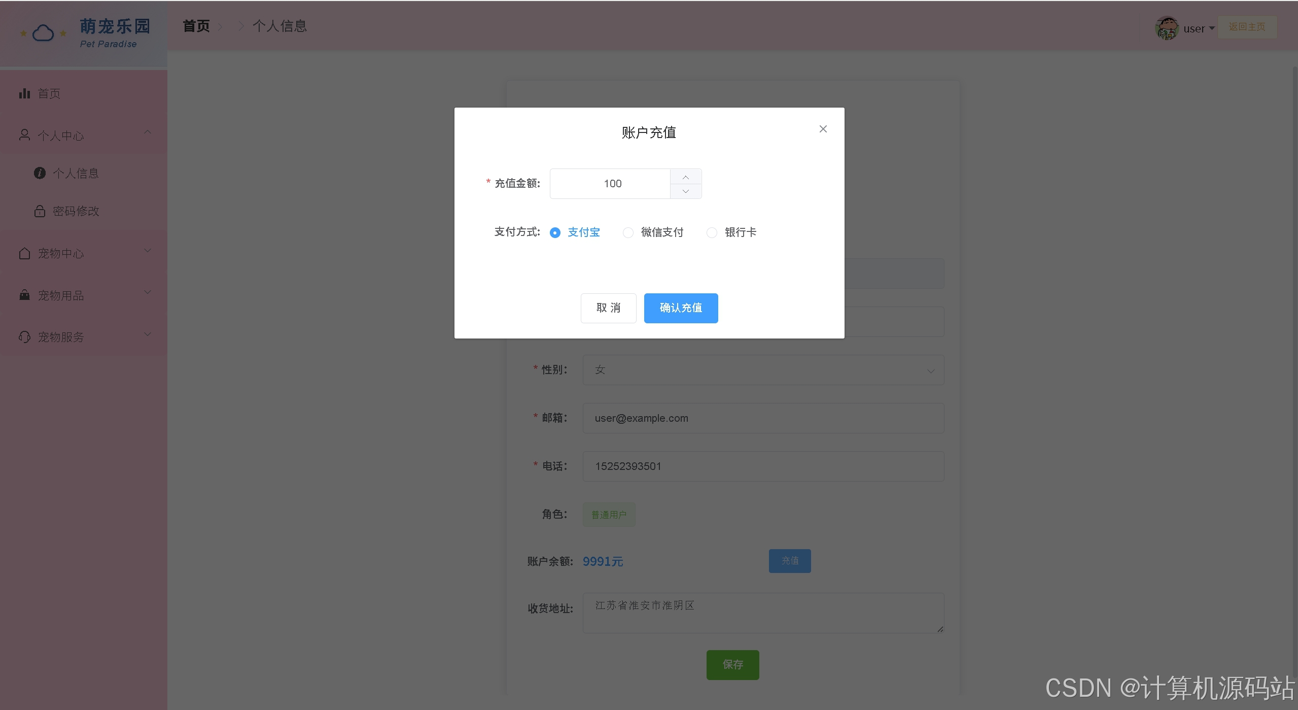The image size is (1298, 710).
Task: Click the 首页 text in sidebar
Action: [x=49, y=94]
